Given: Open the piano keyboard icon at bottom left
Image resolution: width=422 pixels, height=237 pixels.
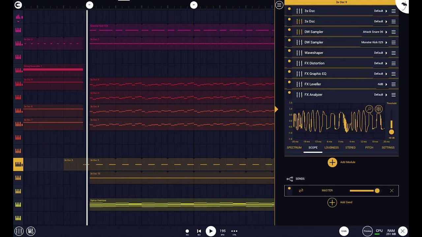Looking at the screenshot, I should click(31, 231).
